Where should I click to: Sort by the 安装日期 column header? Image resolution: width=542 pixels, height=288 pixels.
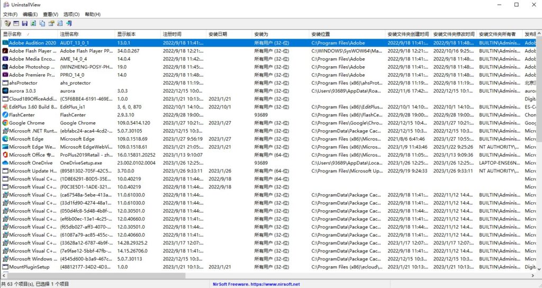click(229, 34)
